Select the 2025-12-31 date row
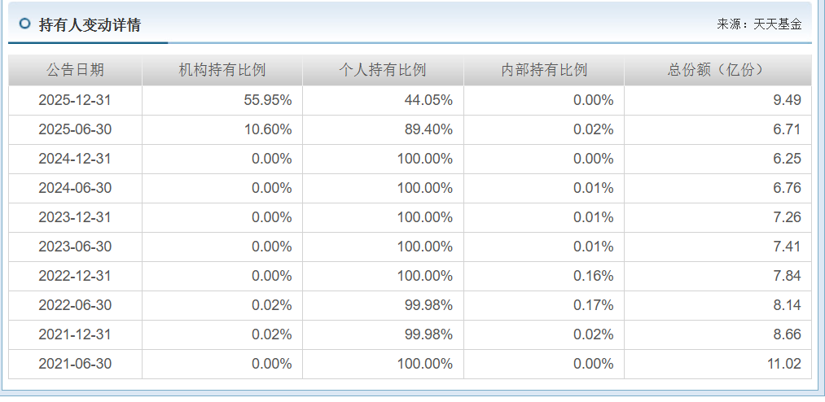Screen dimensions: 825x402 410,100
